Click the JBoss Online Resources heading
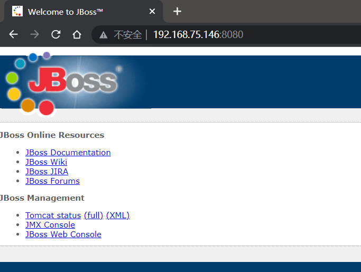Screen dimensions: 361x272 click(52, 135)
